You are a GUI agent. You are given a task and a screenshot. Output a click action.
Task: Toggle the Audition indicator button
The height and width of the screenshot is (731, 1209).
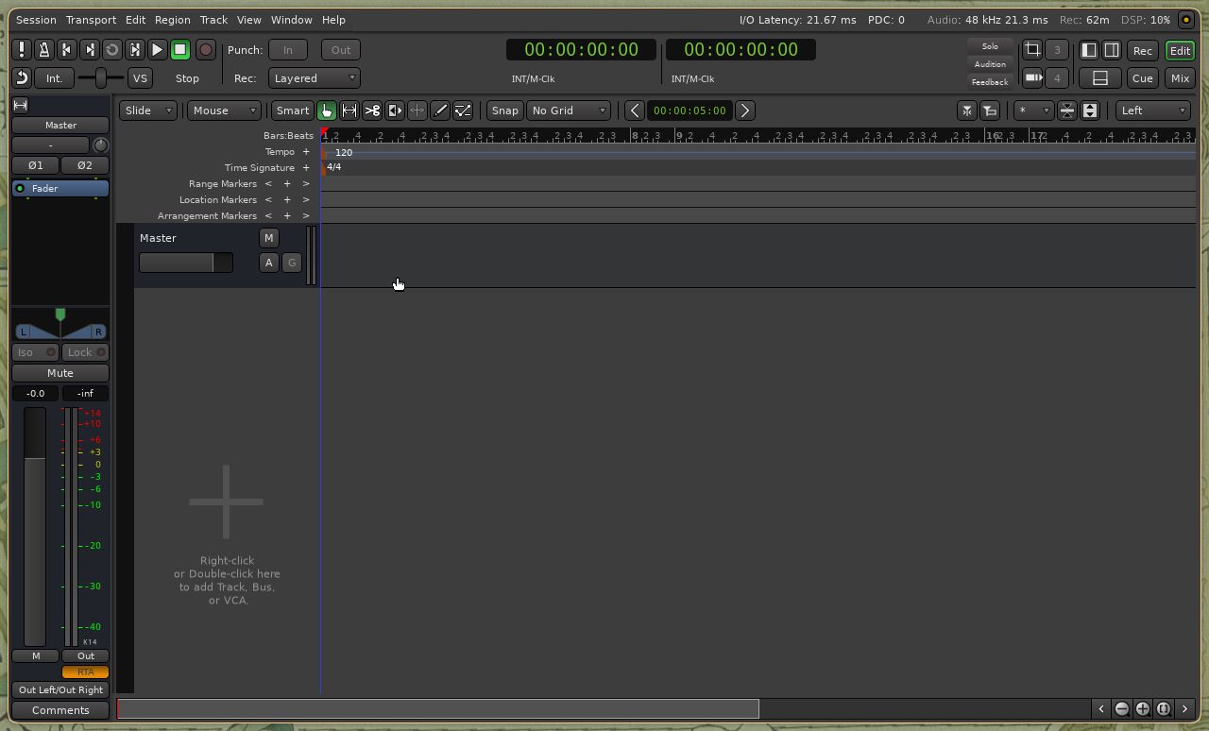(990, 64)
